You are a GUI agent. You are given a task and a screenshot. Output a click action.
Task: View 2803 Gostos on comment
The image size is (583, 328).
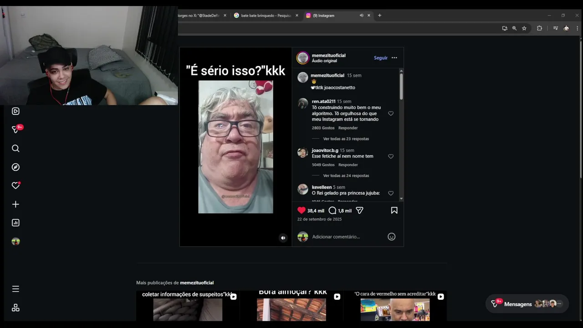pyautogui.click(x=323, y=128)
